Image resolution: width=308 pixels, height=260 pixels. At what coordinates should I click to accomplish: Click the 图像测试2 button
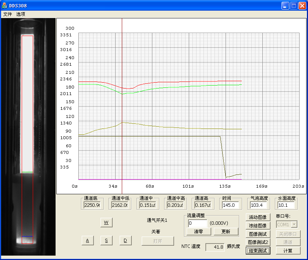click(258, 242)
